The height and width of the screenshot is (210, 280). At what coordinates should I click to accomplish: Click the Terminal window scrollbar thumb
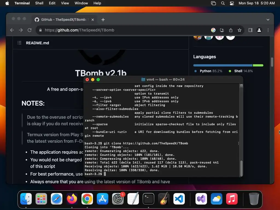pos(241,168)
